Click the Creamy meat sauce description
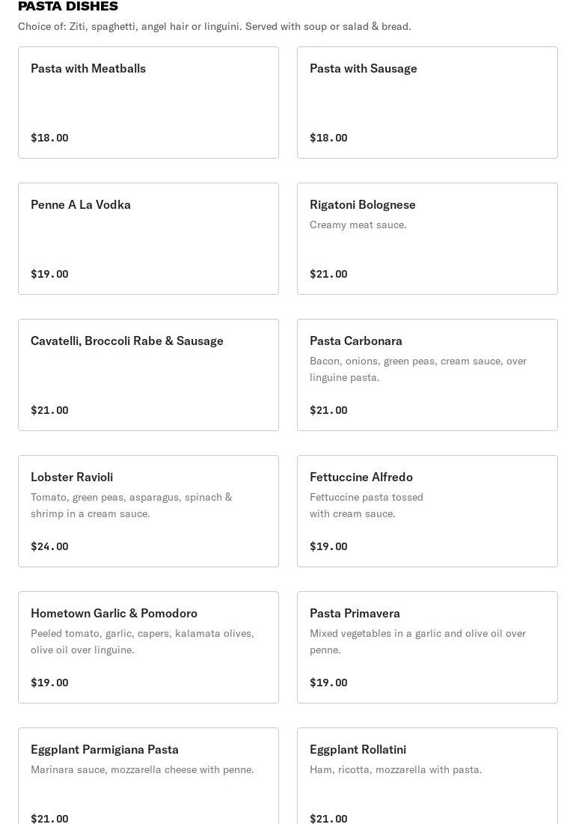The width and height of the screenshot is (576, 824). [x=358, y=225]
